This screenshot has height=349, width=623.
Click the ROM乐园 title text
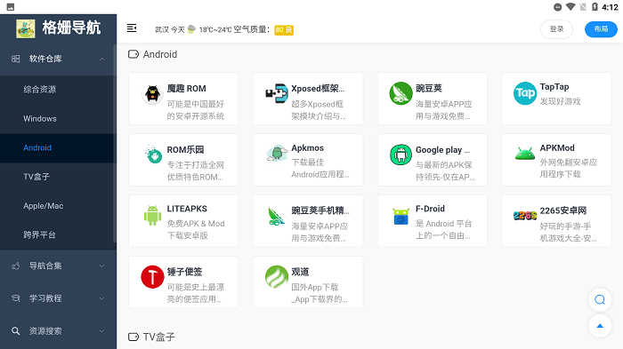pos(185,150)
